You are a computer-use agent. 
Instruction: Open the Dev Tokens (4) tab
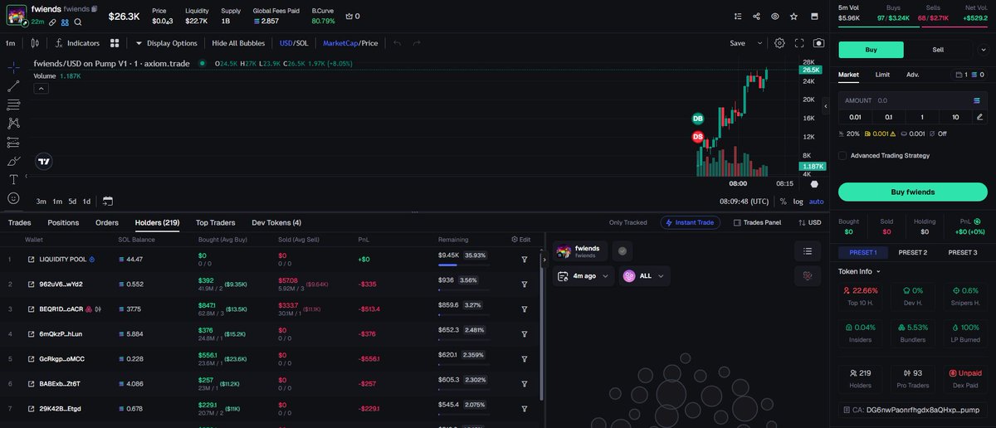coord(276,222)
